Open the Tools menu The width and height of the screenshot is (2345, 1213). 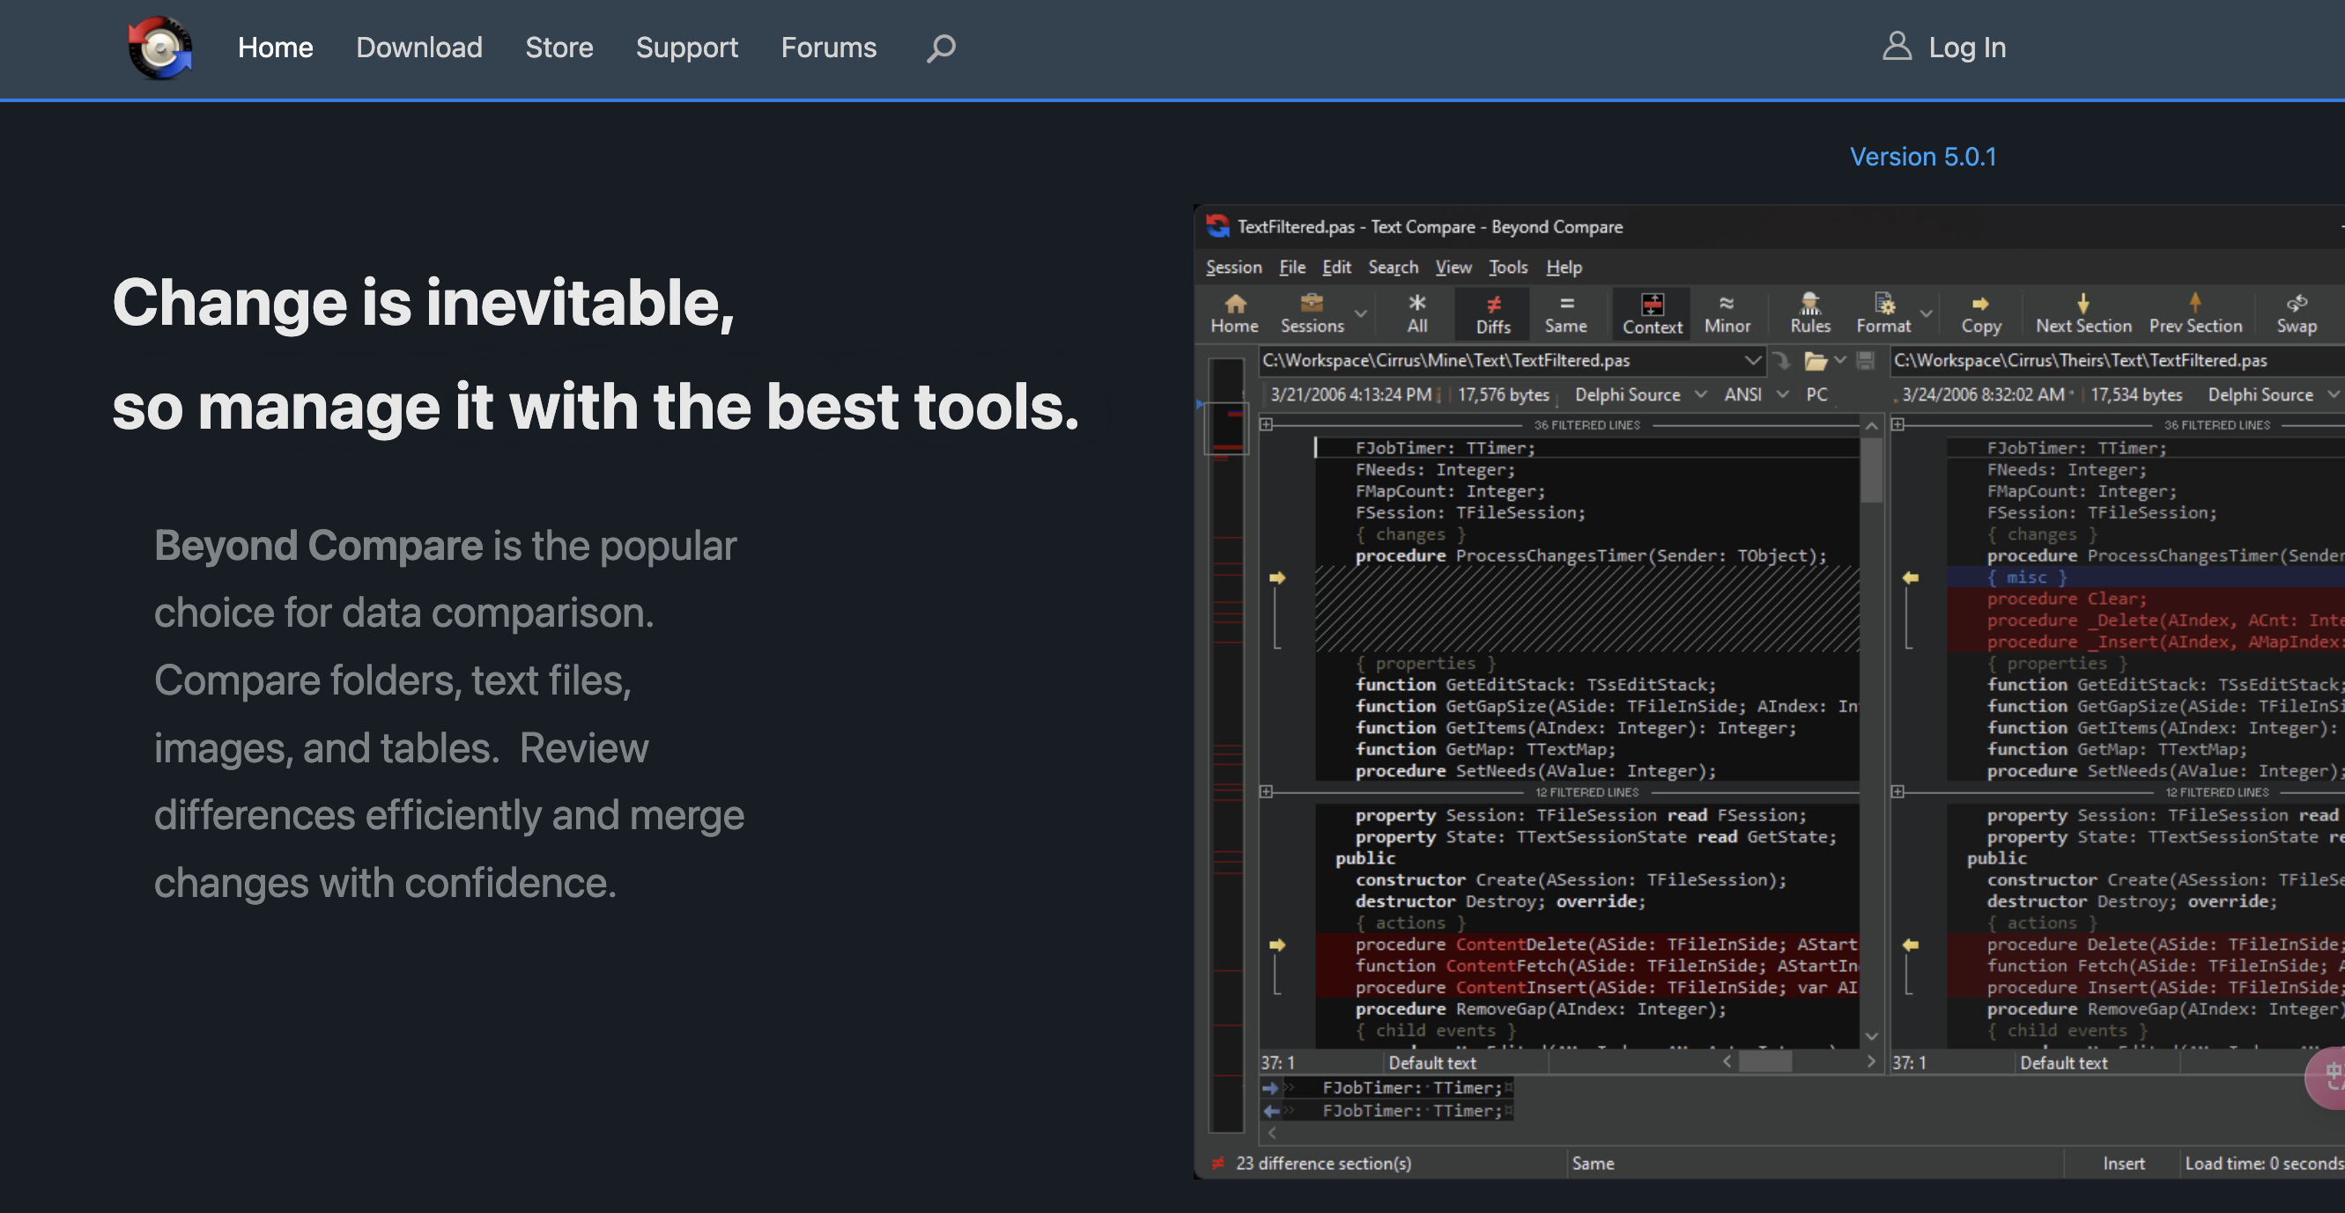[x=1507, y=267]
